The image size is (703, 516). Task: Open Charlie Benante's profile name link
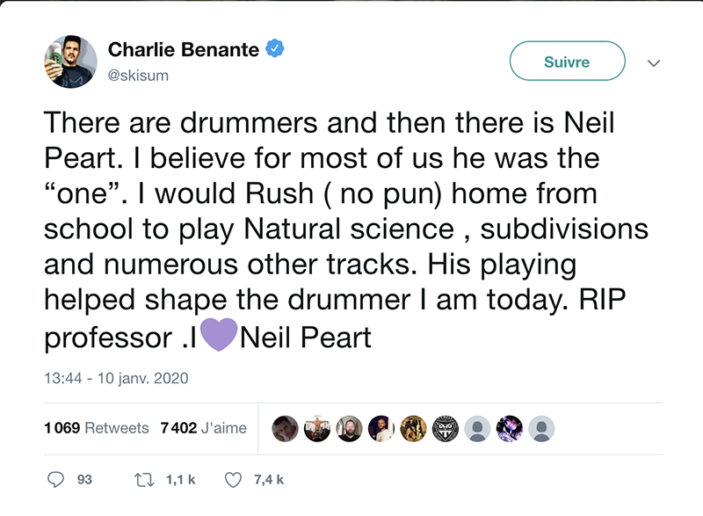(184, 50)
